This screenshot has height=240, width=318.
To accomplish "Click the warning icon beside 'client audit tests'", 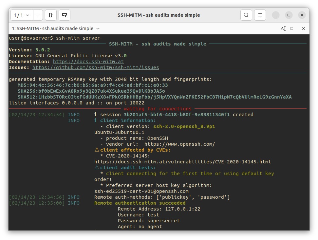I will [x=97, y=167].
